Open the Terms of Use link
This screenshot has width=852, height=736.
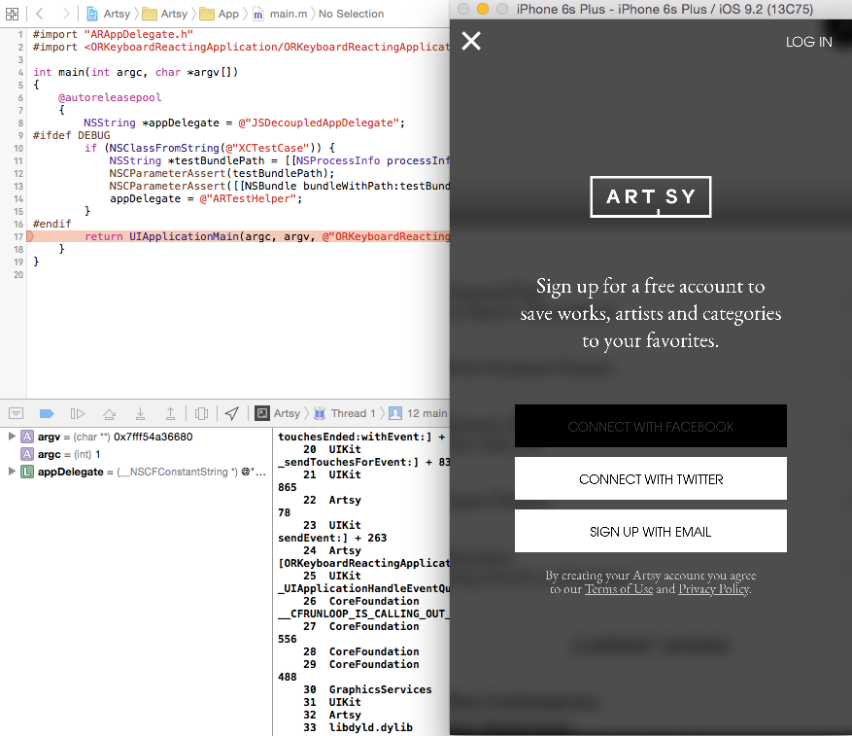point(618,589)
